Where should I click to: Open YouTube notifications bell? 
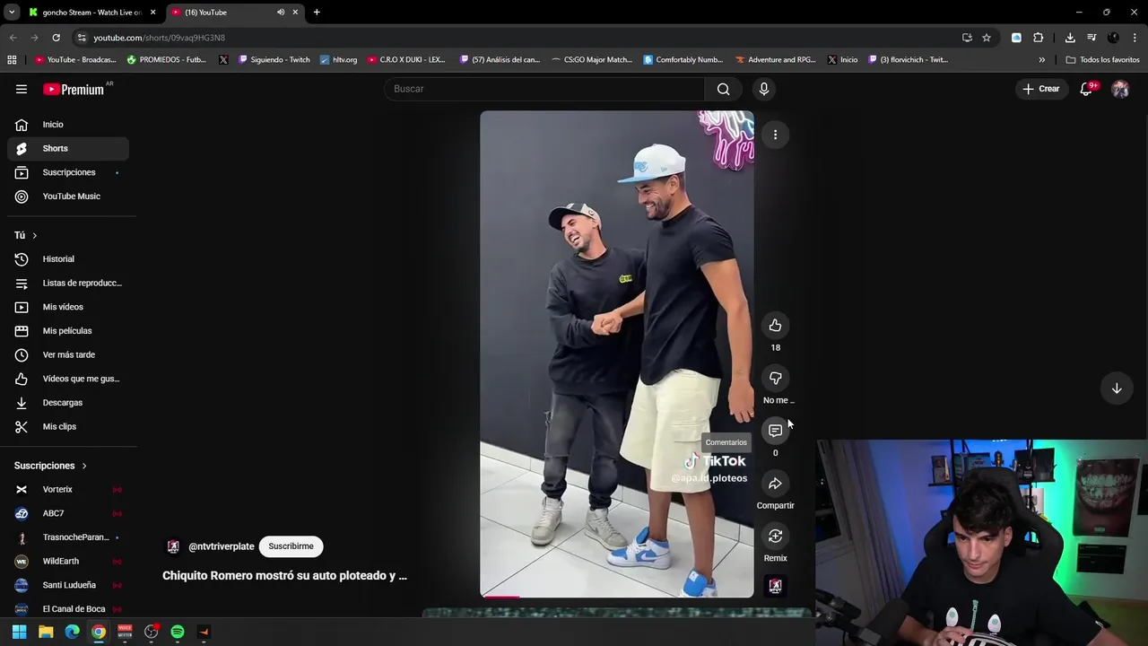coord(1086,89)
